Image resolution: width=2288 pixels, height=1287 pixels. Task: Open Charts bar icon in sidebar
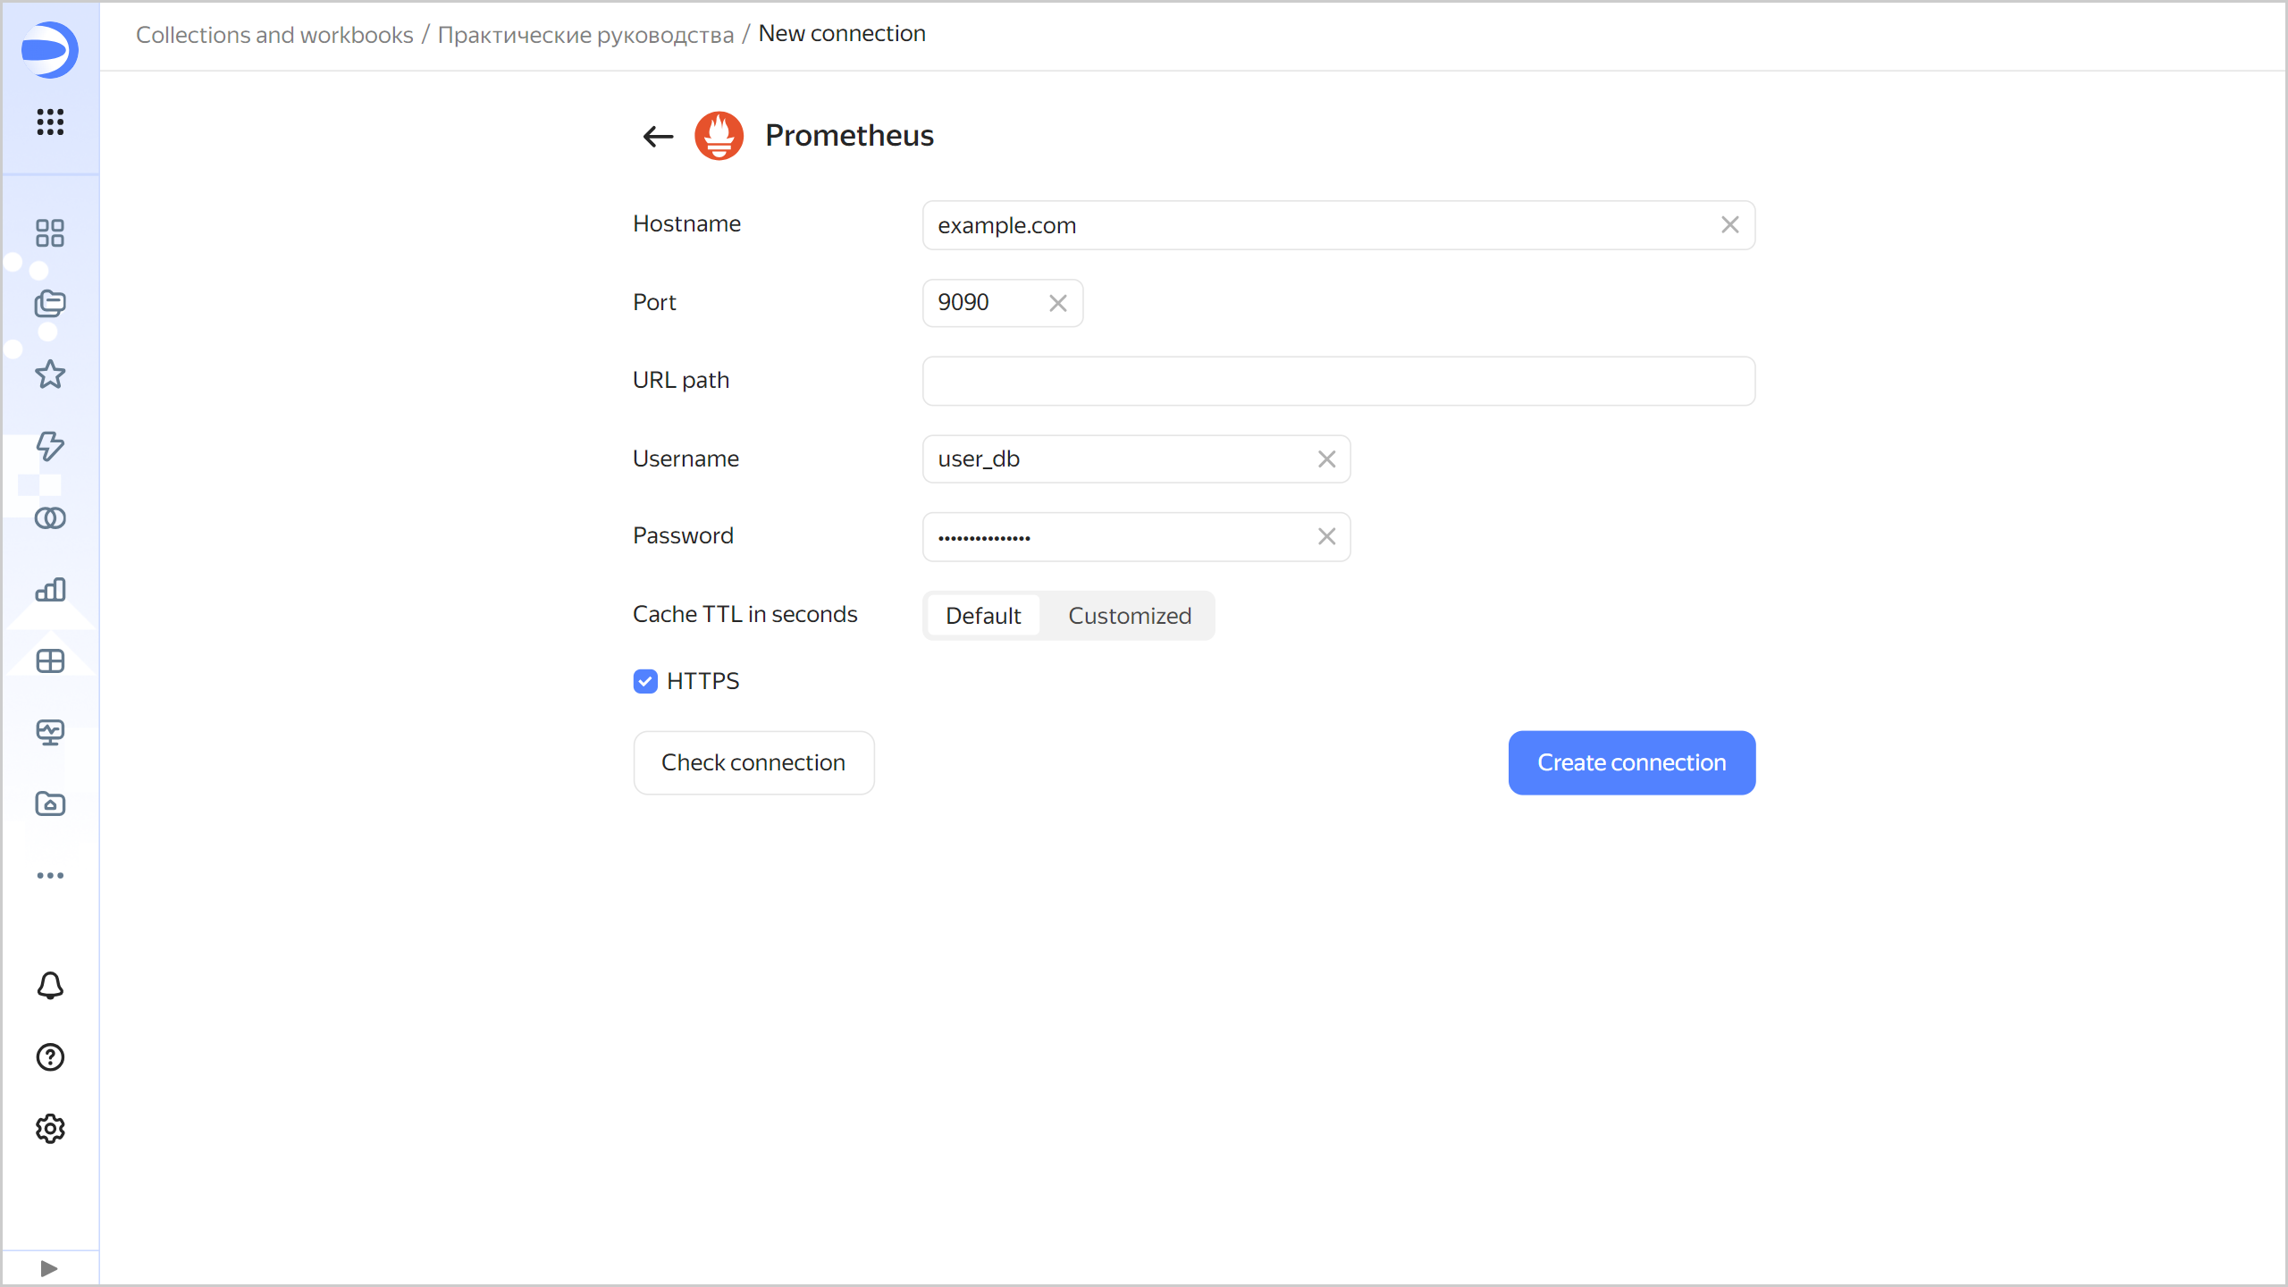50,589
